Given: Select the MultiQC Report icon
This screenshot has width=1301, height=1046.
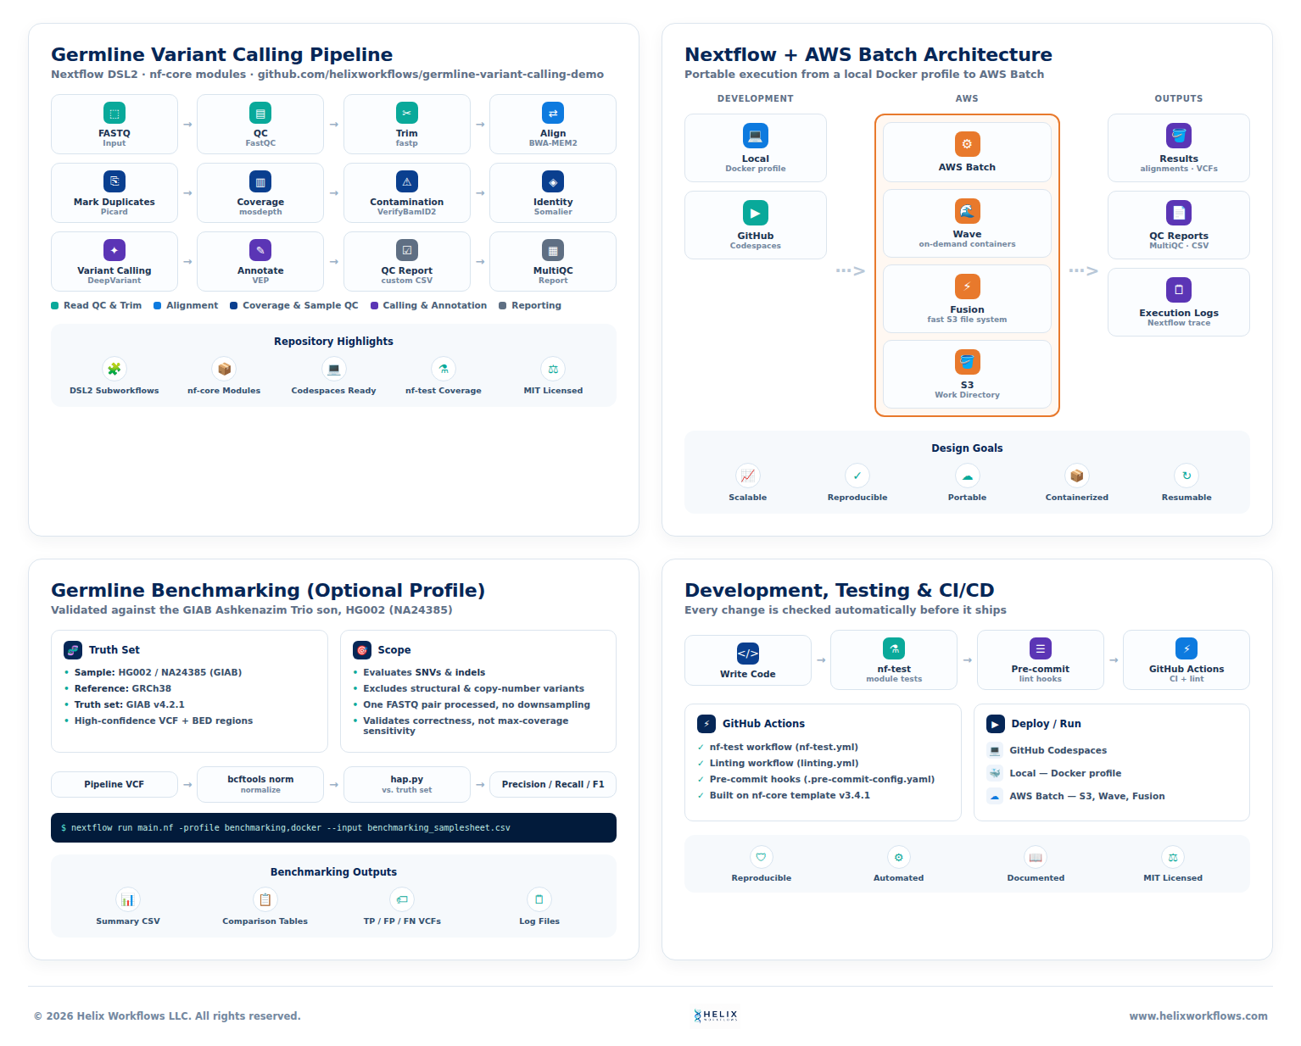Looking at the screenshot, I should coord(553,250).
